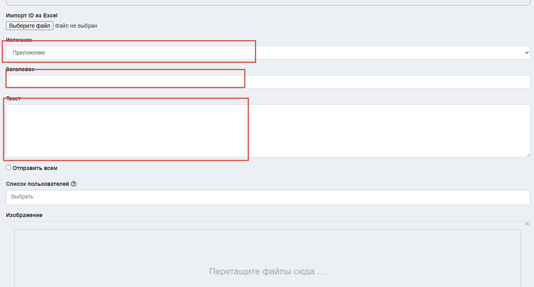This screenshot has height=287, width=534.
Task: Click the chevron arrow of the Источник select
Action: pos(526,53)
